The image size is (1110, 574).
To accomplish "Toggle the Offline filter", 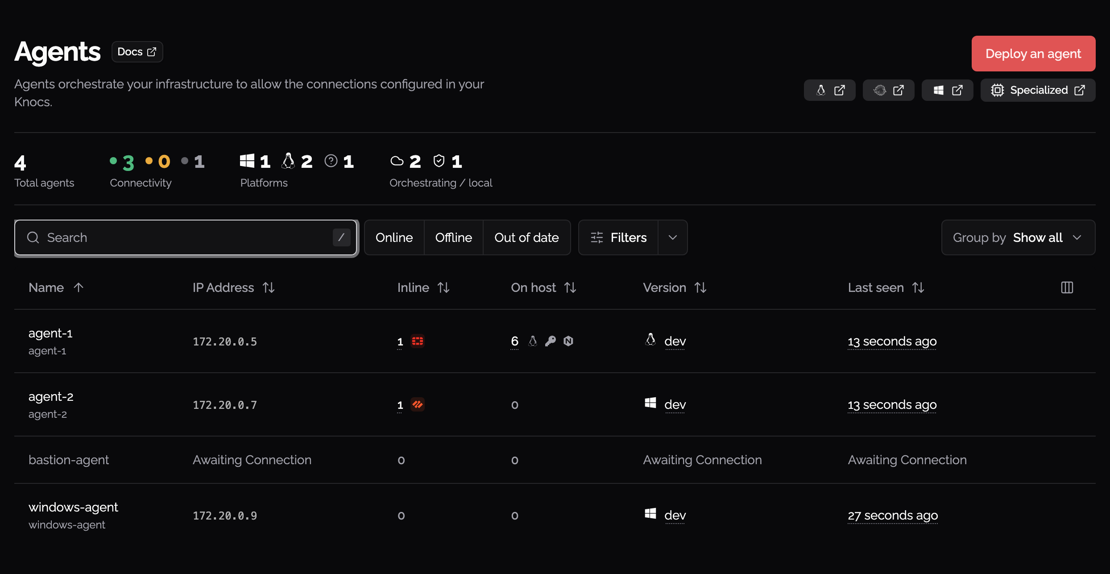I will tap(453, 237).
